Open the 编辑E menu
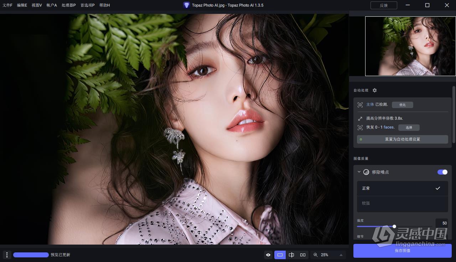 [x=22, y=5]
